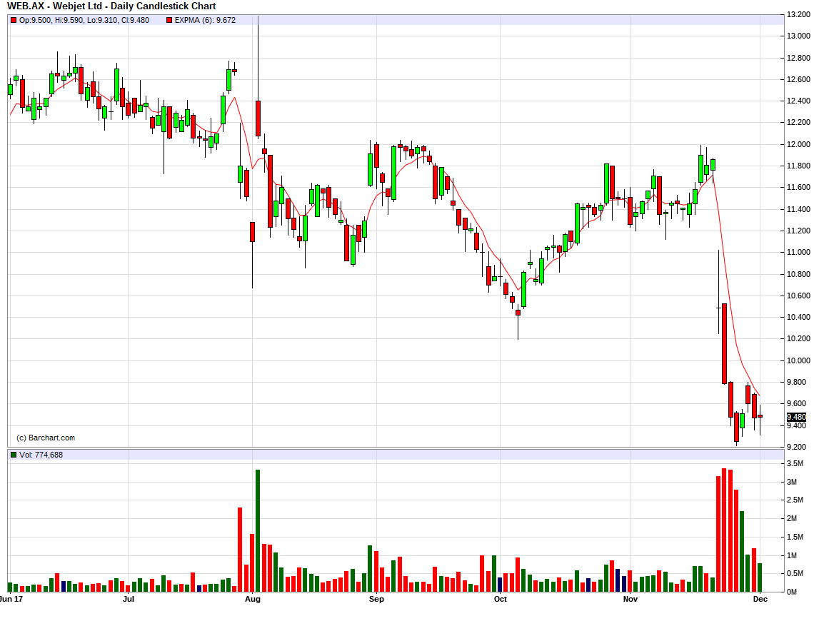Click the 12.600 price axis label
814x621 pixels.
point(798,79)
